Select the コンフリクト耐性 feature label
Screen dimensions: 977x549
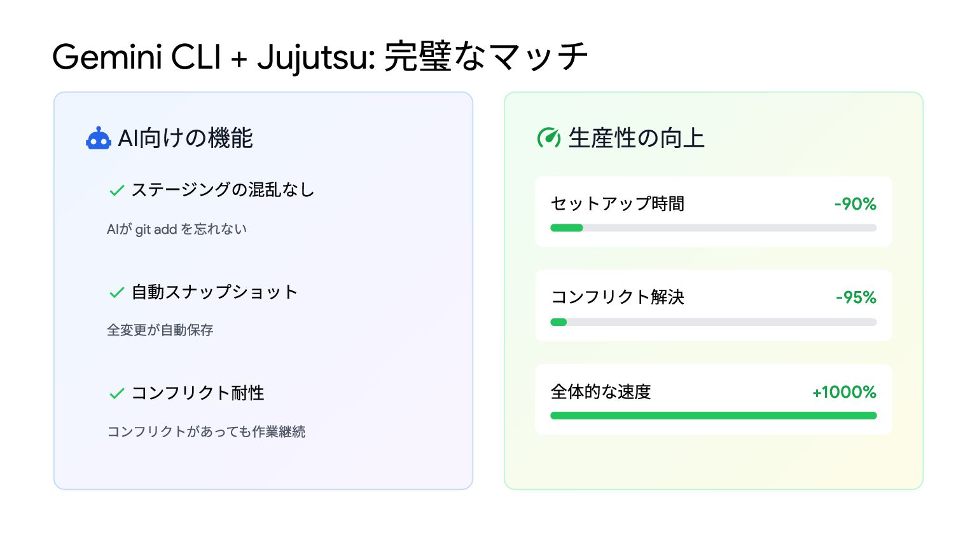tap(198, 393)
